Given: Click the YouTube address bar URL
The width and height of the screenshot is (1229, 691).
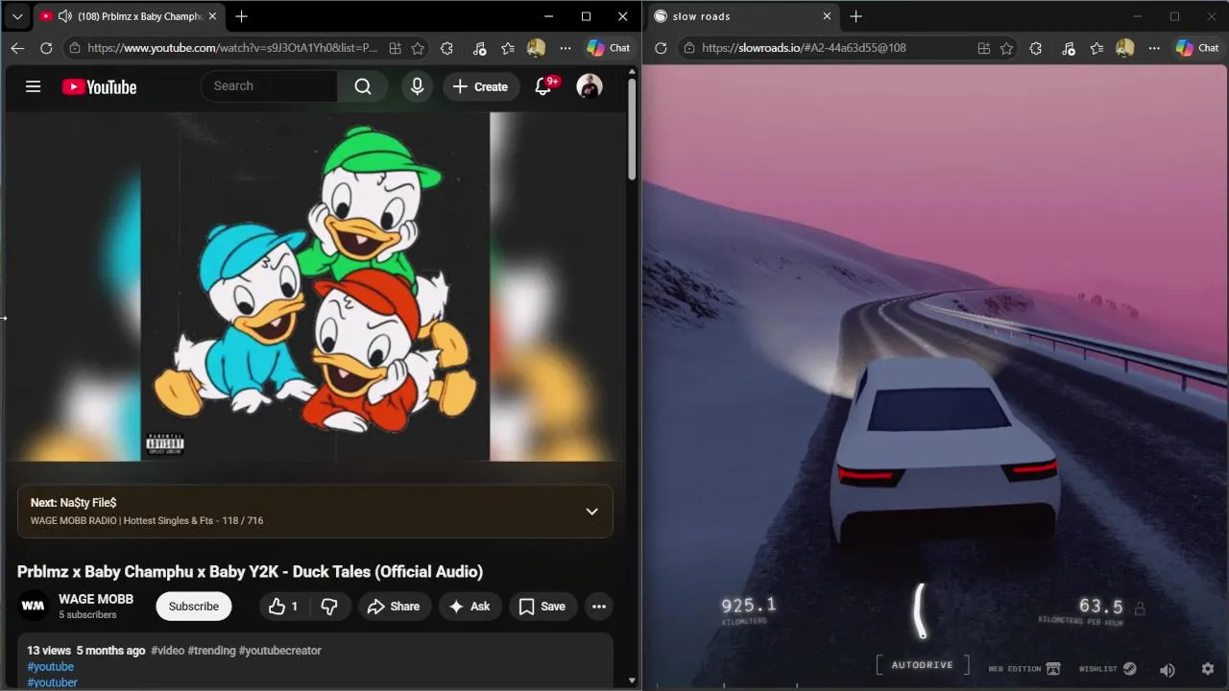Looking at the screenshot, I should point(231,48).
